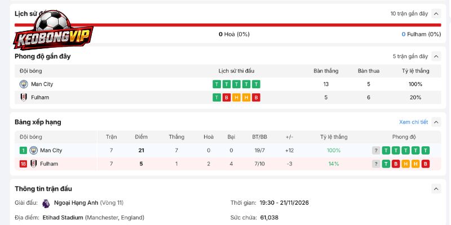This screenshot has height=225, width=451.
Task: Select Man City name in standings table
Action: 51,150
